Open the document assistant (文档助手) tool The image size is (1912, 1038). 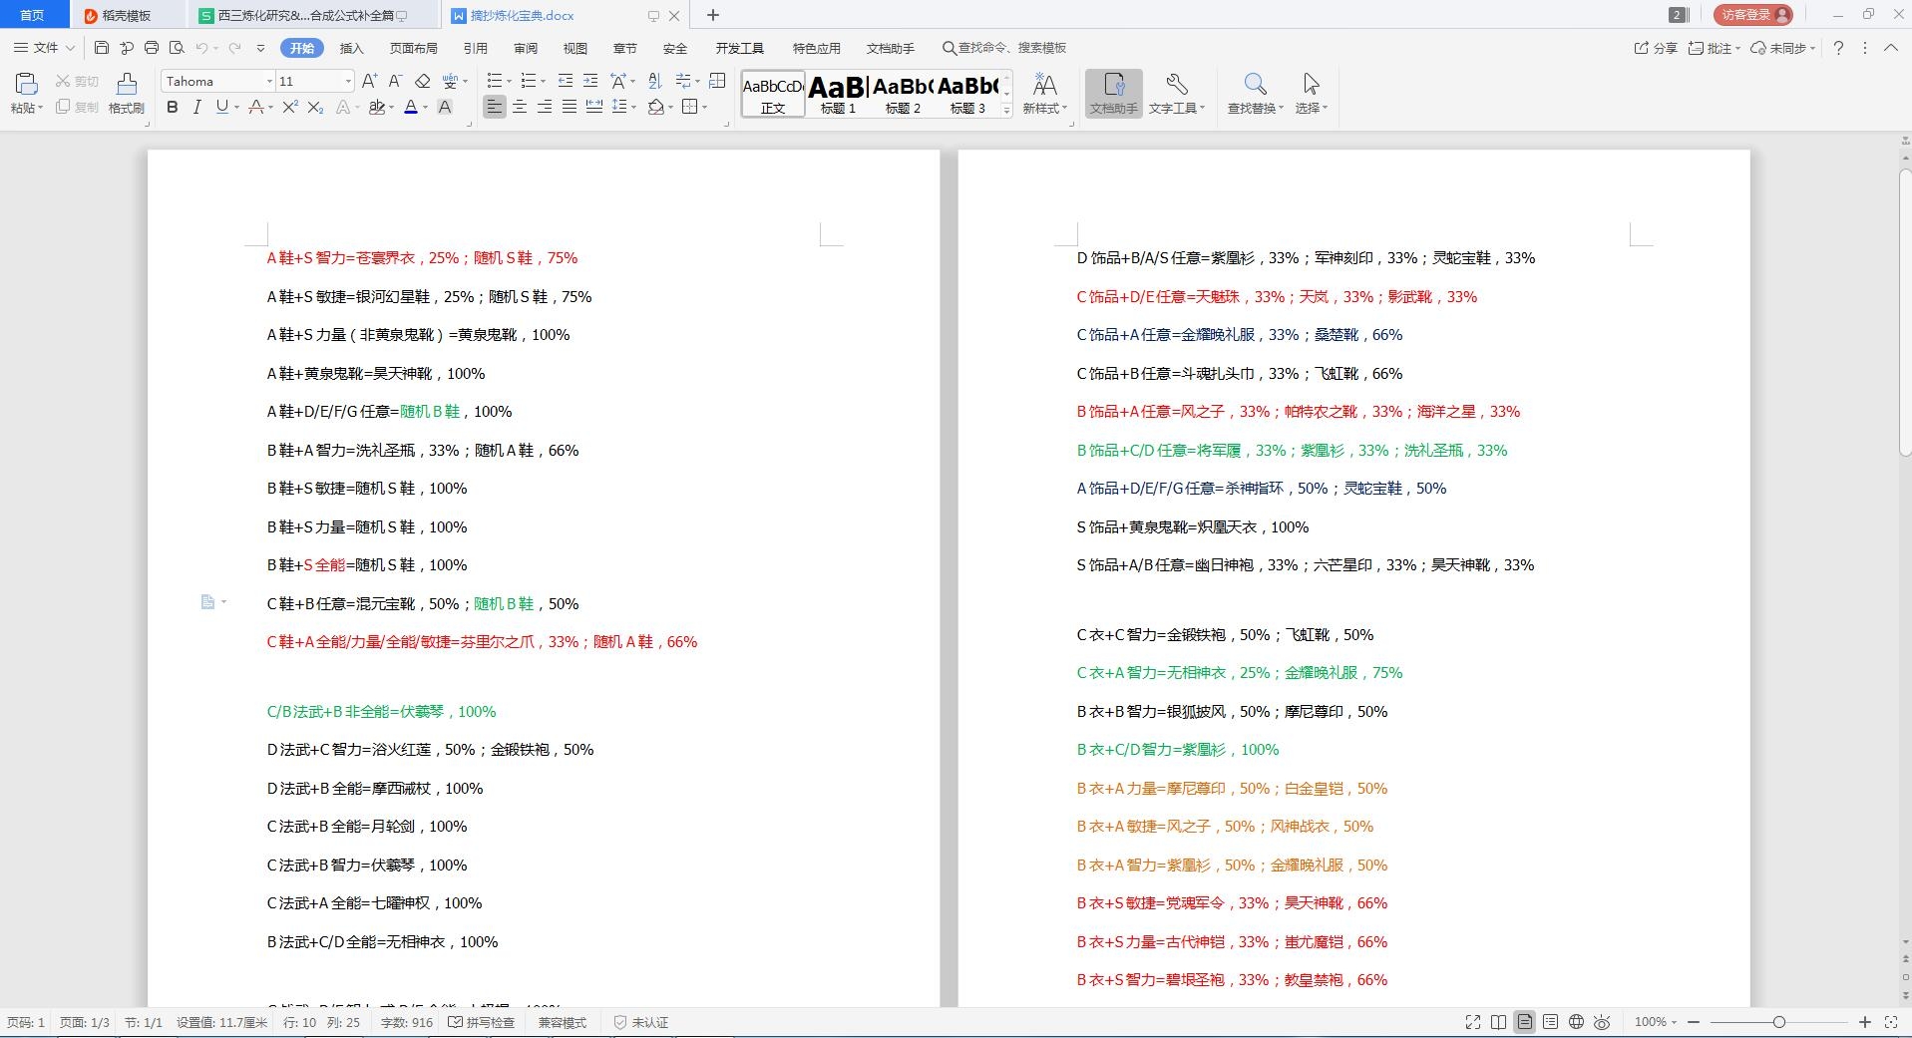click(x=1114, y=94)
